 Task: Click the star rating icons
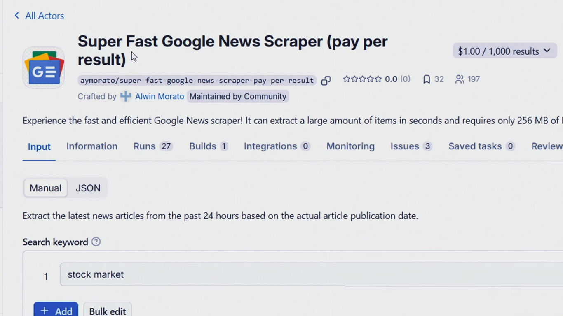[362, 79]
